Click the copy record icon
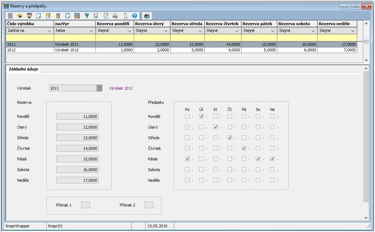The width and height of the screenshot is (375, 232). (68, 16)
